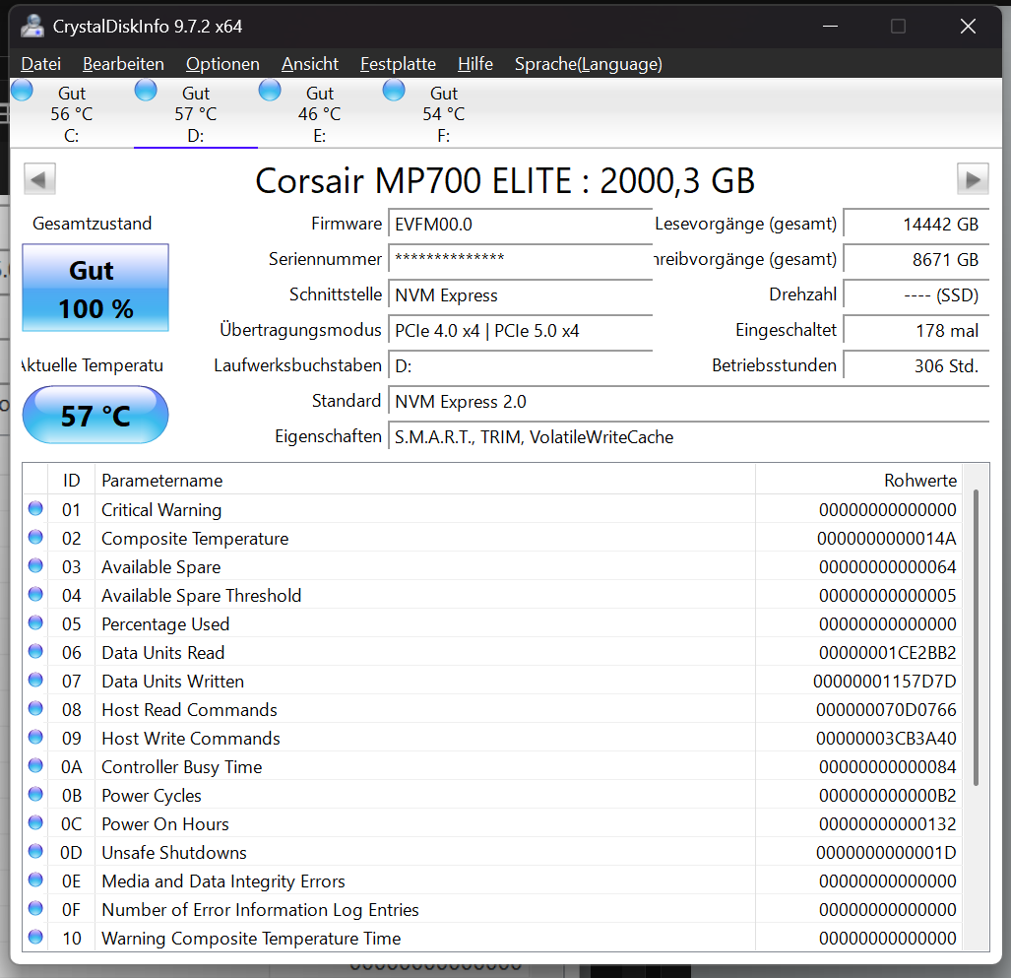Screen dimensions: 1011x978
Task: Click the status orb for Data Units Read
Action: click(35, 651)
